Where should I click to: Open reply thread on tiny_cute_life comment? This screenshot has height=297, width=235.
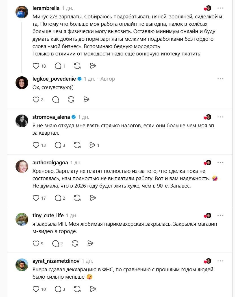(x=56, y=243)
